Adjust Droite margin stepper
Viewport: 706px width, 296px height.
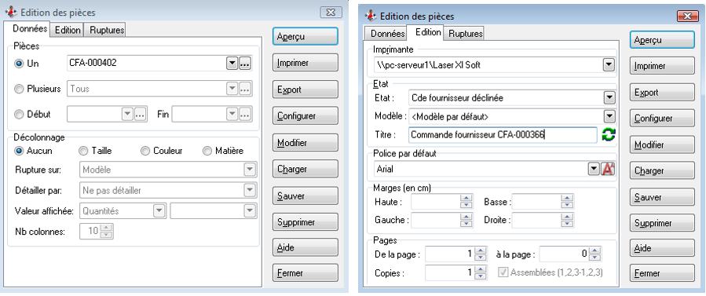(x=567, y=221)
